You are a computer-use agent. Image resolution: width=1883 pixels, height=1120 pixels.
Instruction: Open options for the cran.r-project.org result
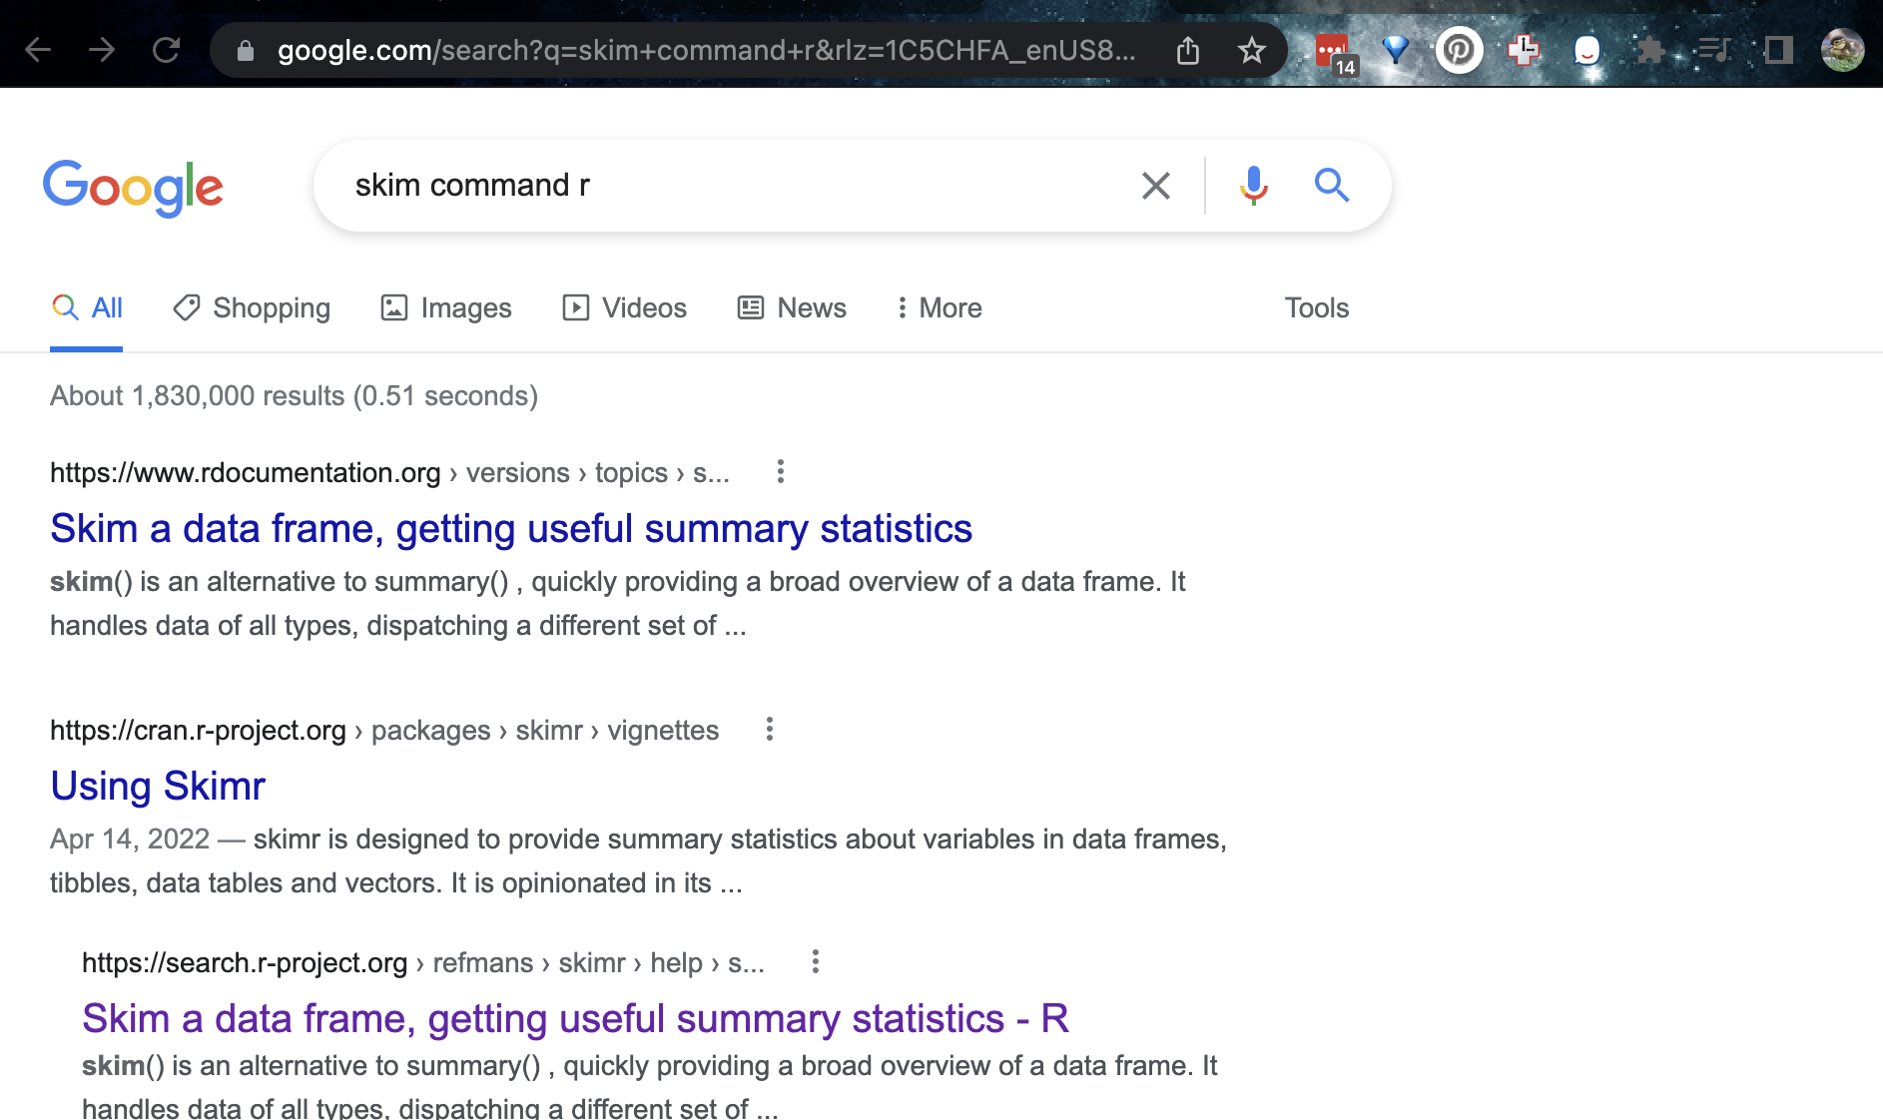point(770,730)
